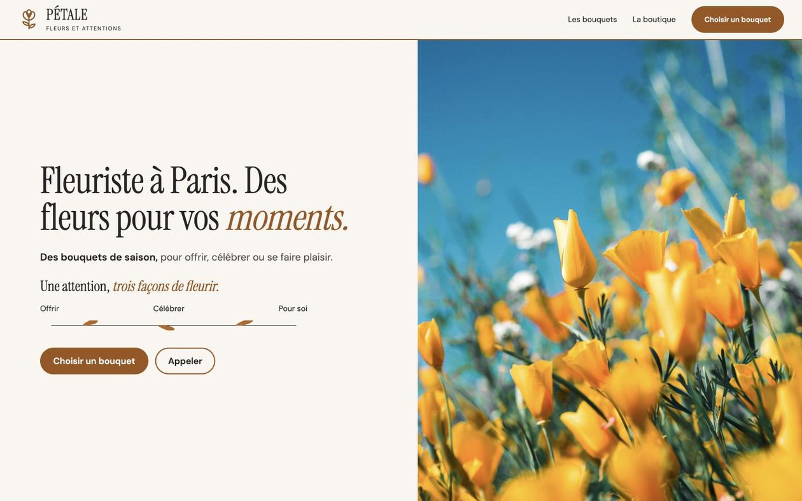Click the subheading "Une attention, trois façons de fleurir."

point(129,286)
